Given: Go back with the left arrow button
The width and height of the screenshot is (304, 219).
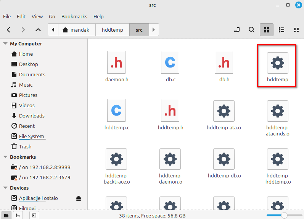Looking at the screenshot, I should [8, 30].
